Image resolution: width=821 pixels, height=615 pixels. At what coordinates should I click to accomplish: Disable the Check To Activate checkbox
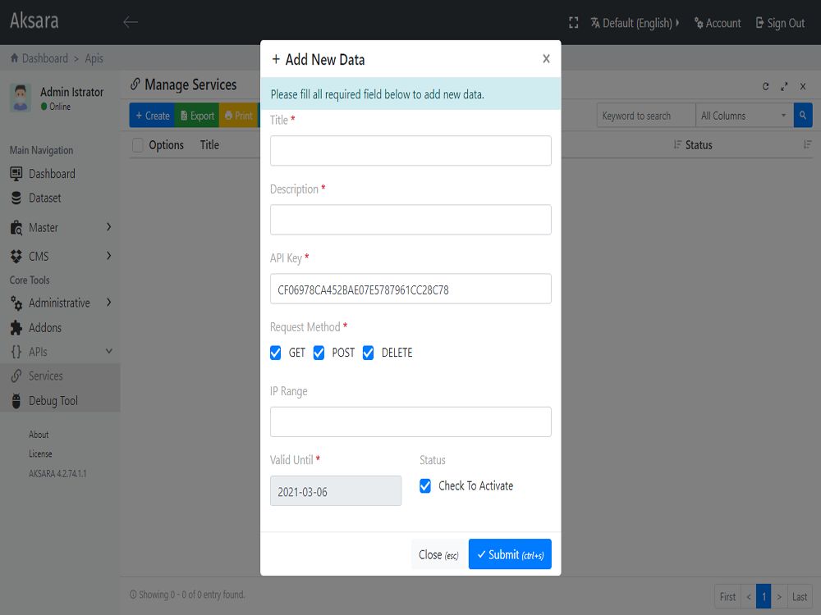pos(425,485)
